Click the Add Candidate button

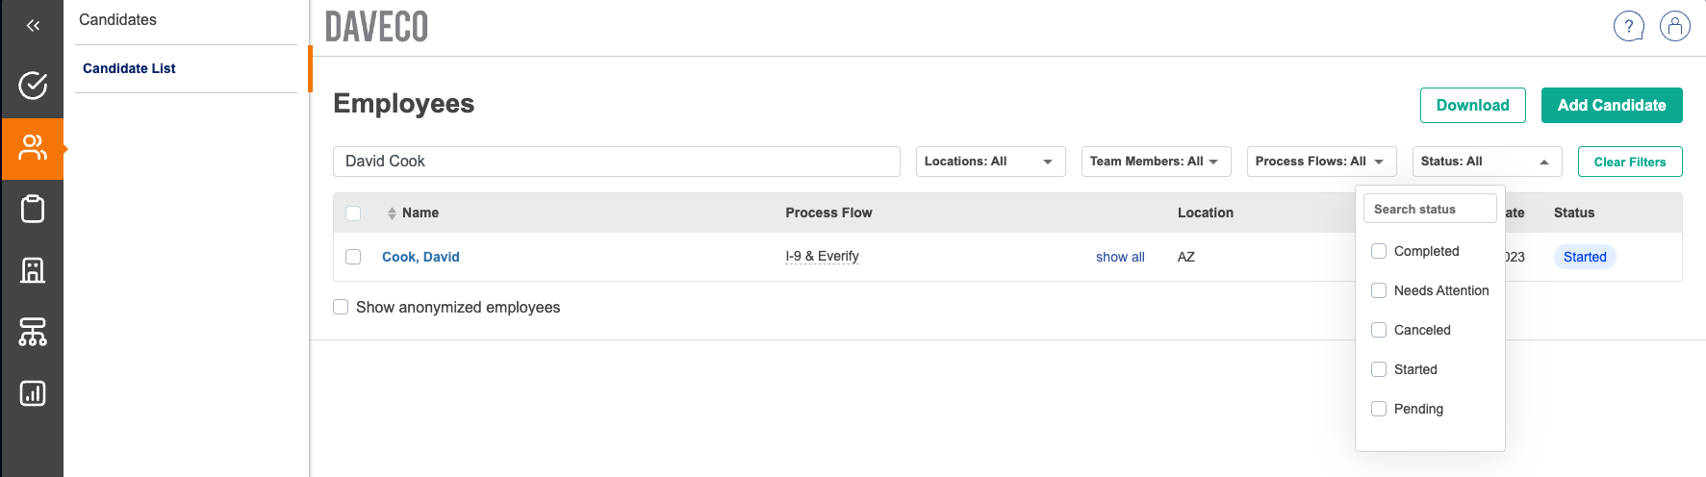click(1611, 106)
